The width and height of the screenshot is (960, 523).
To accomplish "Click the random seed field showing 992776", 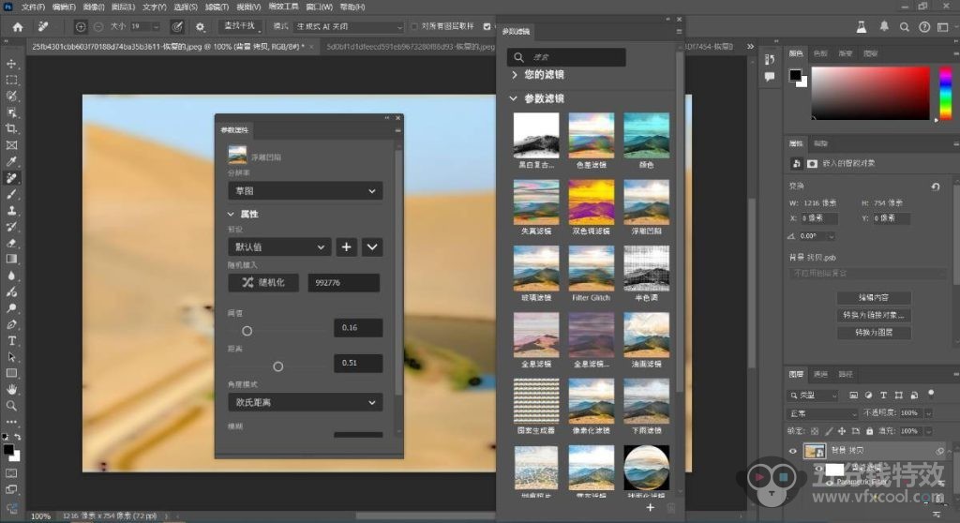I will [x=343, y=282].
